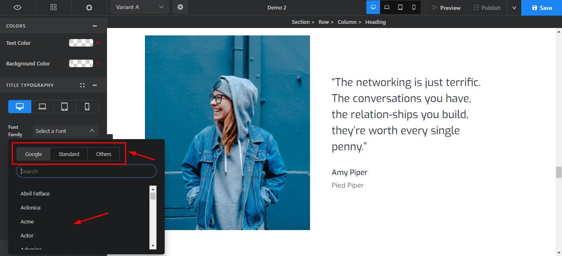Open the settings gear icon
This screenshot has width=562, height=256.
click(x=89, y=7)
